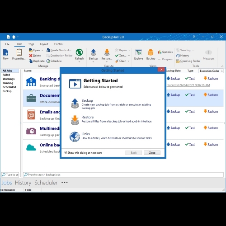Open the File menu
The height and width of the screenshot is (226, 226).
[x=7, y=44]
